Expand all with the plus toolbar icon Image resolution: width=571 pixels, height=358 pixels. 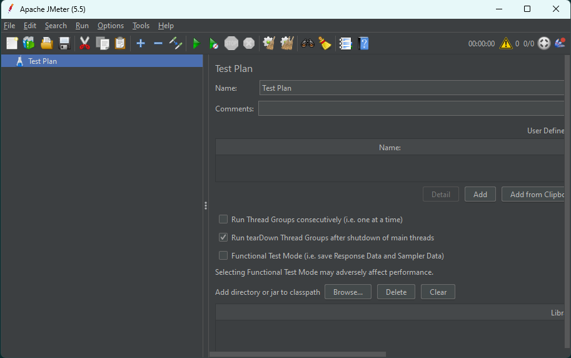click(141, 43)
